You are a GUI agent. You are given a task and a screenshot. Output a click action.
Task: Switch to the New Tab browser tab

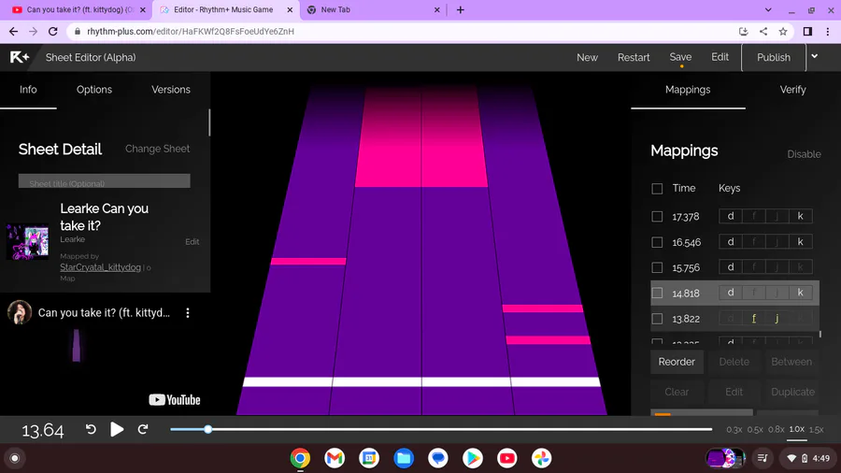click(371, 9)
